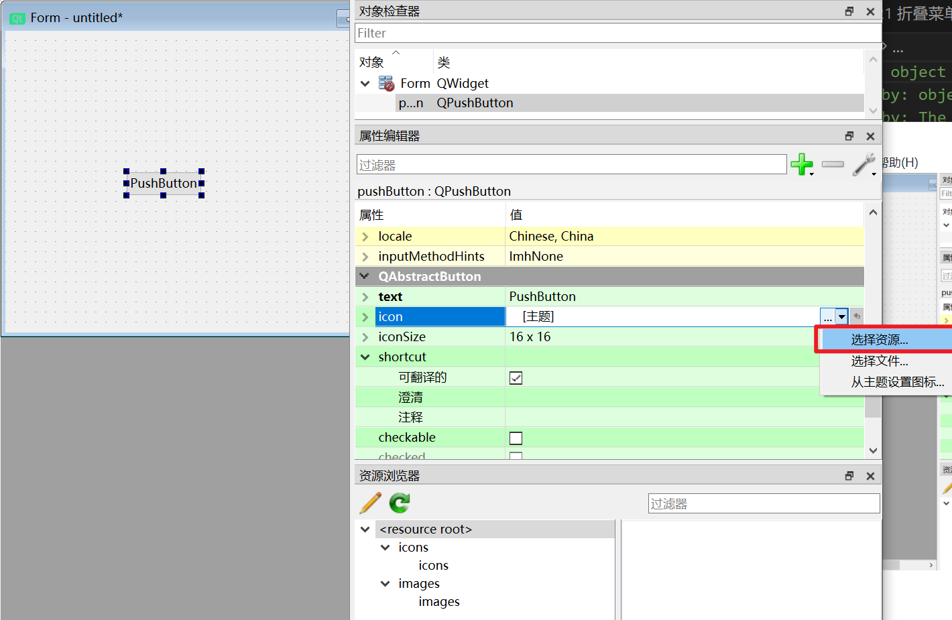Click the PushButton widget on the form
This screenshot has height=620, width=952.
pos(164,183)
